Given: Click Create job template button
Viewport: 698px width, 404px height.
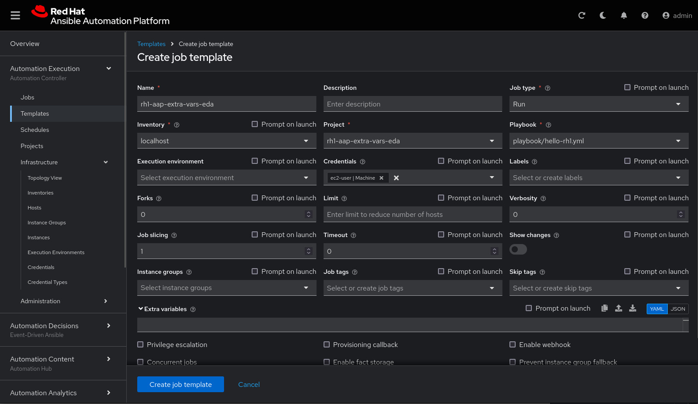Looking at the screenshot, I should (x=181, y=384).
